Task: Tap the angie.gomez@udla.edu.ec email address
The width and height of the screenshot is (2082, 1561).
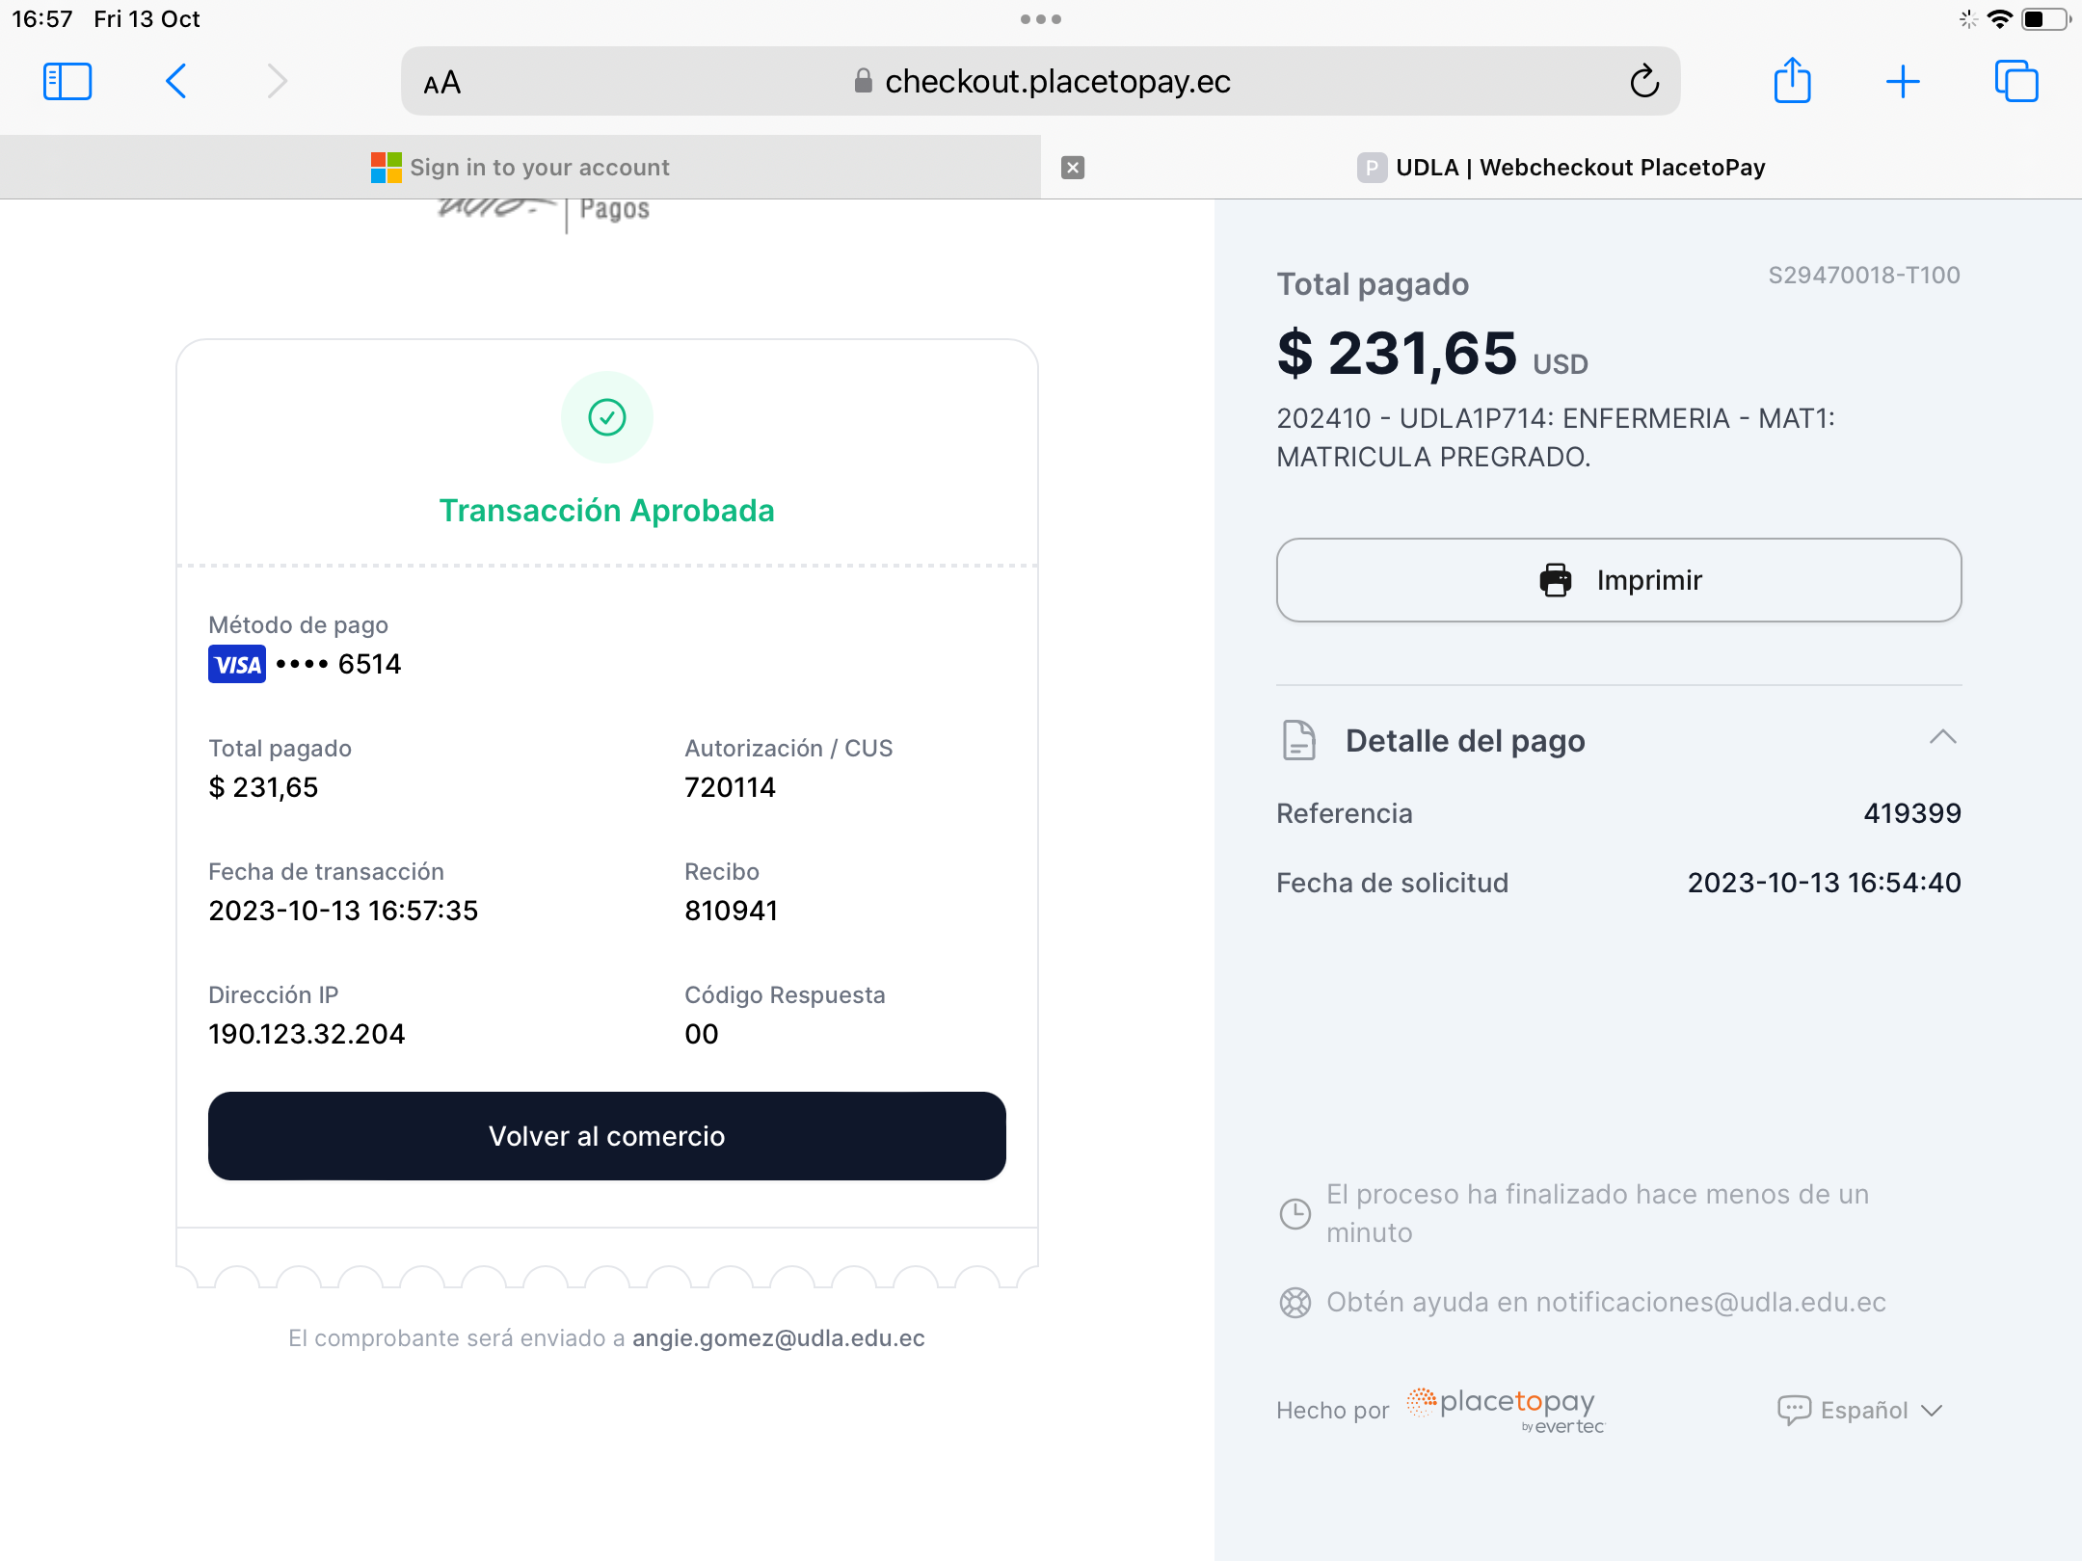Action: (778, 1338)
